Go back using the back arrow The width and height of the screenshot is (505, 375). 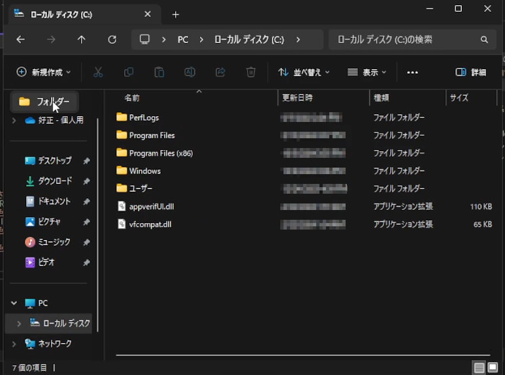(x=21, y=40)
